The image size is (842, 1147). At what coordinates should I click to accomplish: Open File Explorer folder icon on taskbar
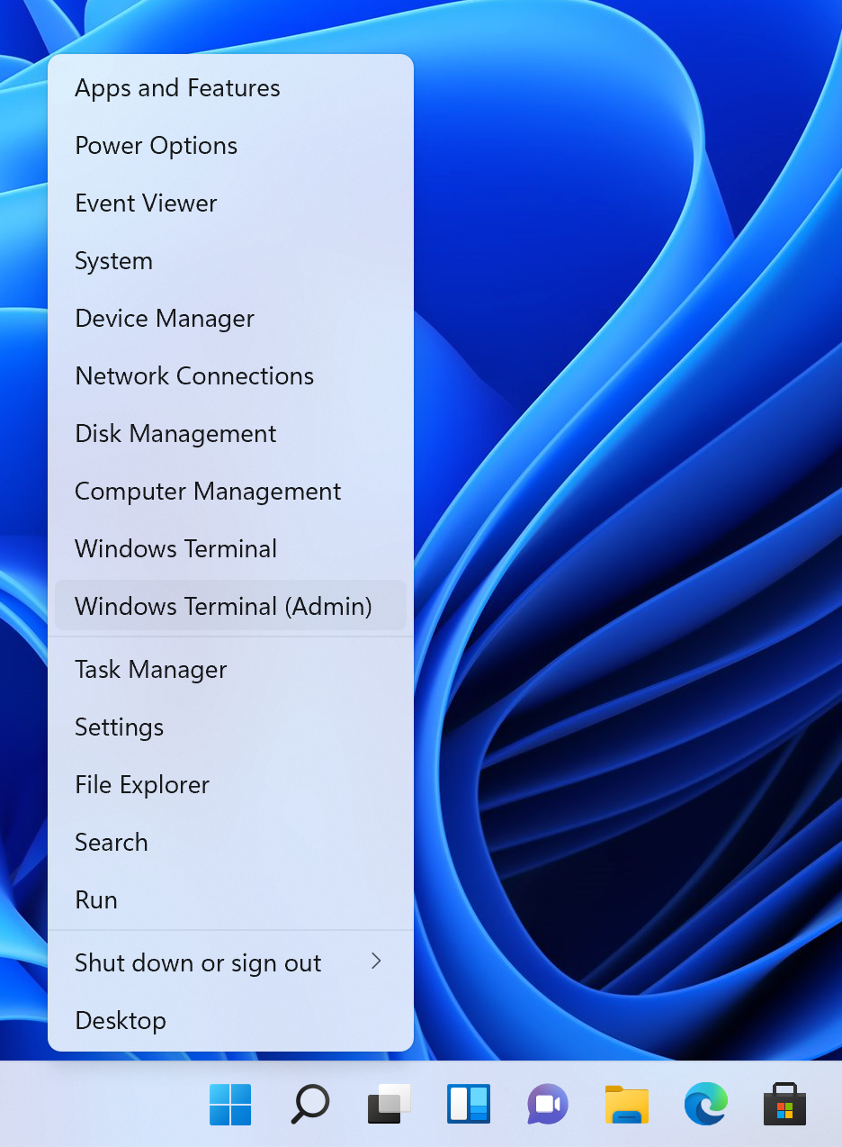tap(626, 1104)
